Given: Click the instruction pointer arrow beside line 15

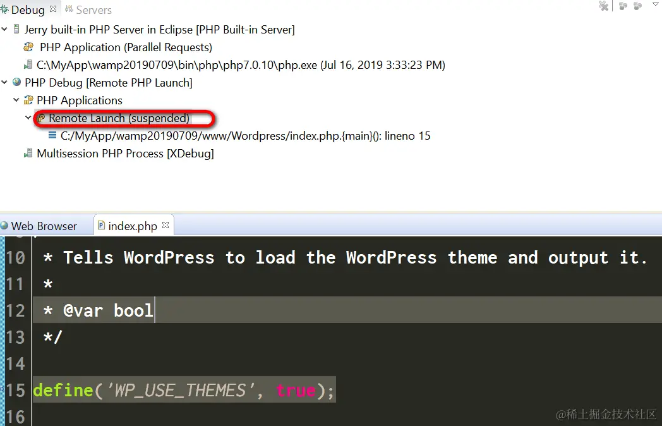Looking at the screenshot, I should click(2, 389).
